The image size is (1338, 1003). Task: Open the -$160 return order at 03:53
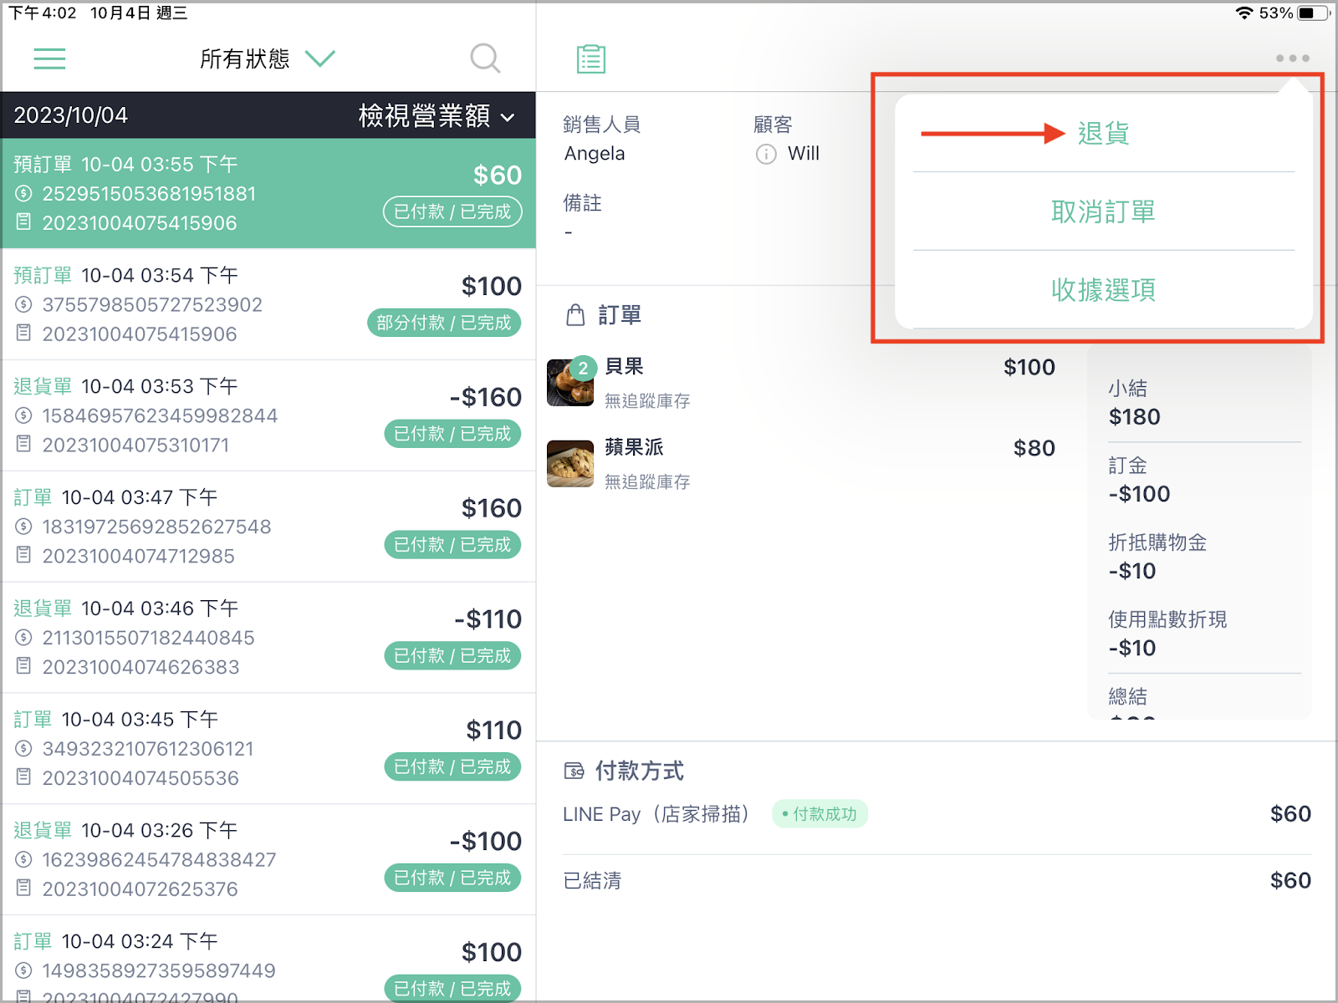pos(268,415)
